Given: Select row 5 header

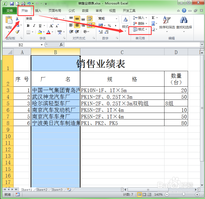Looking at the screenshot, I should [x=8, y=103].
